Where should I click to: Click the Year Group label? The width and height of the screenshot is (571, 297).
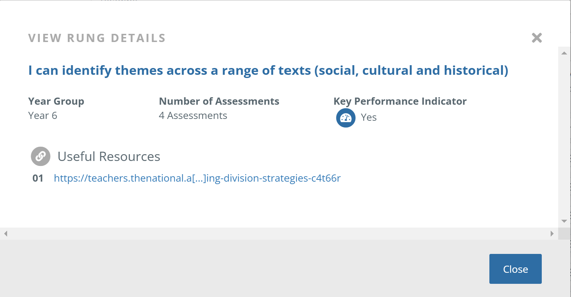(x=56, y=101)
